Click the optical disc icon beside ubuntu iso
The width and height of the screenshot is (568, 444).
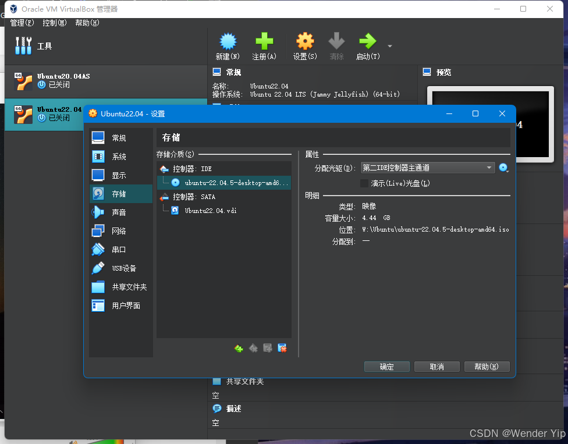click(x=175, y=183)
